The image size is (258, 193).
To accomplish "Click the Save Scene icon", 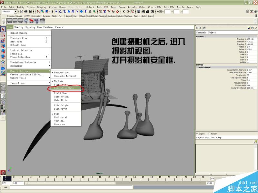I will coord(30,12).
